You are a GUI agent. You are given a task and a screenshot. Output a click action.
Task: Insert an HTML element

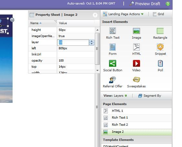[136, 49]
